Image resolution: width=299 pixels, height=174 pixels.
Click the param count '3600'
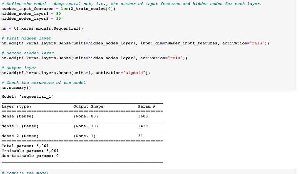tap(143, 116)
